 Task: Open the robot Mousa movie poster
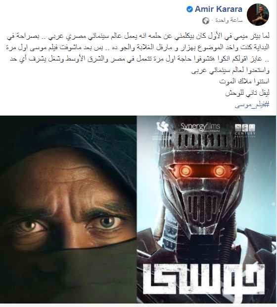pyautogui.click(x=206, y=209)
